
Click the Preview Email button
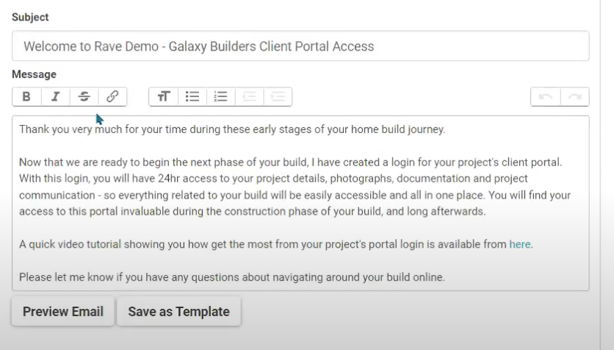pyautogui.click(x=63, y=312)
